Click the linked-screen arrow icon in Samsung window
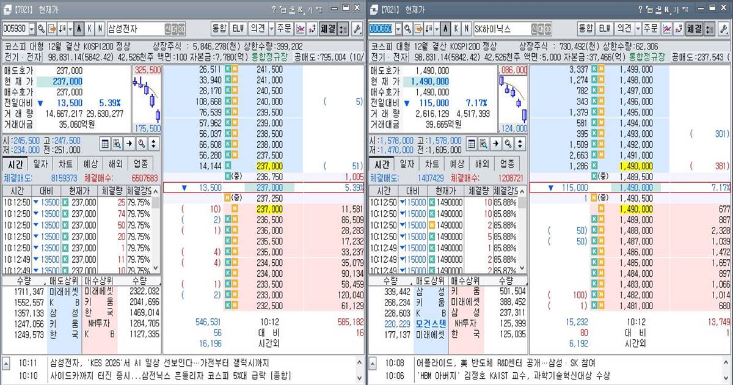This screenshot has width=733, height=385. (53, 29)
